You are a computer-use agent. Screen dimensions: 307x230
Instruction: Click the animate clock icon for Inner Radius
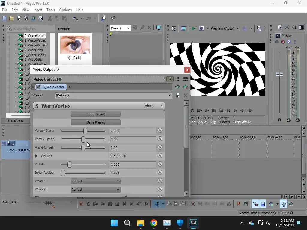pos(160,172)
